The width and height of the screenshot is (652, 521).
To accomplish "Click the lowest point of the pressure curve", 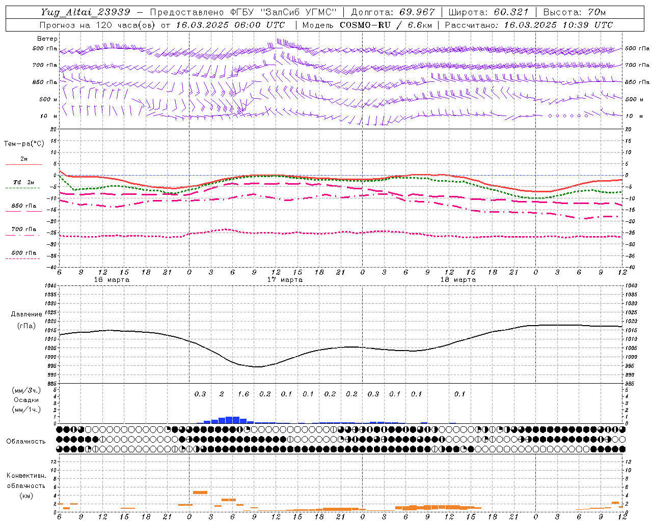I will pyautogui.click(x=257, y=366).
